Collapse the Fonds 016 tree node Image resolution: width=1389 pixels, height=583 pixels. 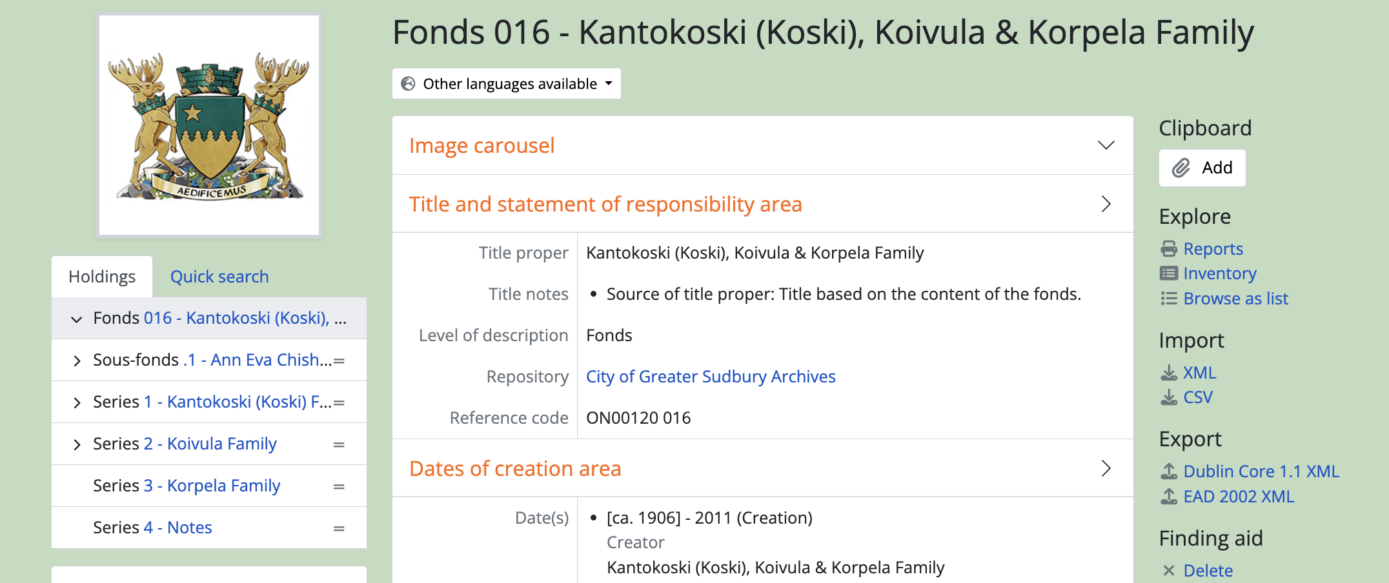77,319
